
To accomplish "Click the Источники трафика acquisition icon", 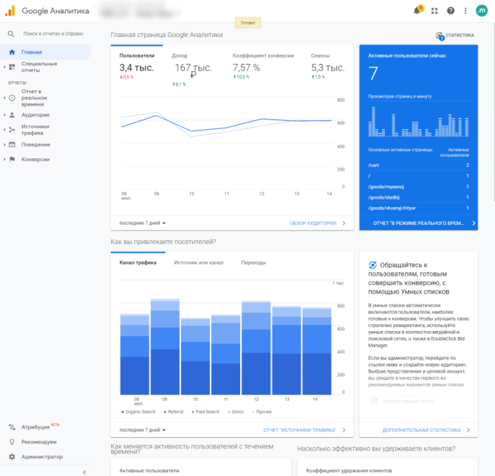I will 12,130.
